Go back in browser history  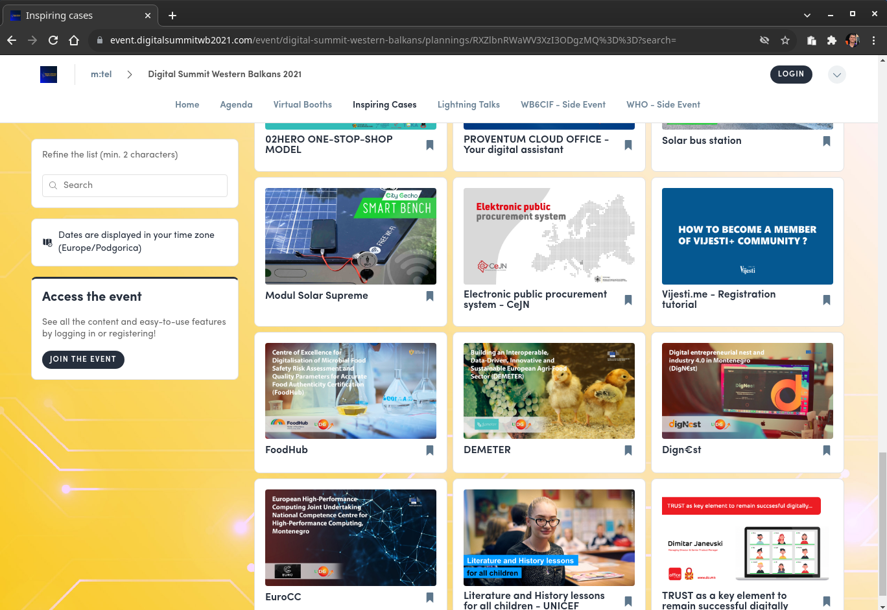tap(12, 40)
